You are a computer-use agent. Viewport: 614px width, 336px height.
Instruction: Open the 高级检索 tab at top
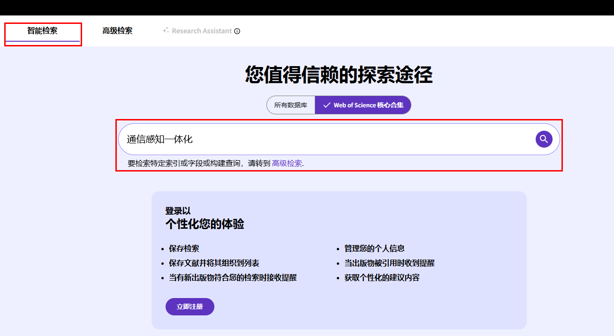117,31
